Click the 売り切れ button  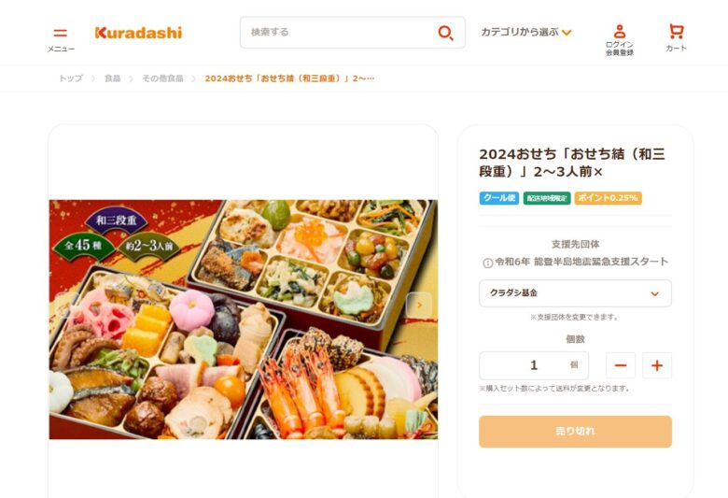click(x=575, y=432)
